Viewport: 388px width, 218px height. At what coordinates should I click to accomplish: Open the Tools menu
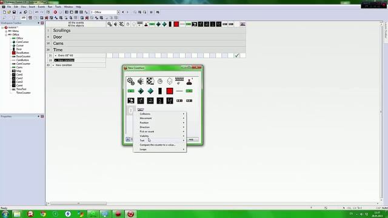58,7
